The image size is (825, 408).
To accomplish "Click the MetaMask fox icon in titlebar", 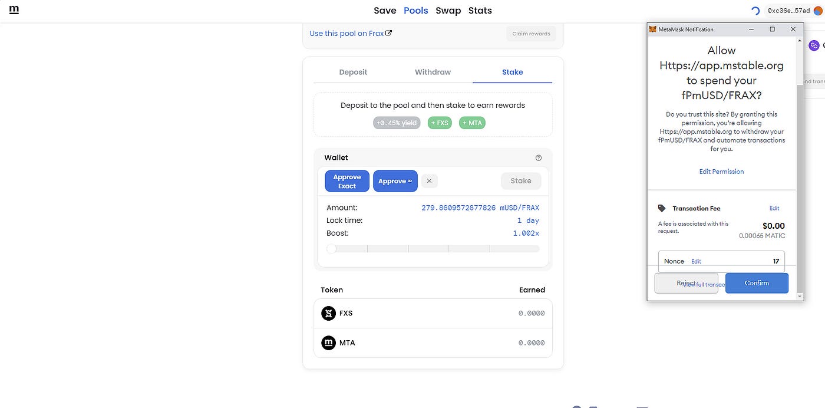I will [x=652, y=29].
